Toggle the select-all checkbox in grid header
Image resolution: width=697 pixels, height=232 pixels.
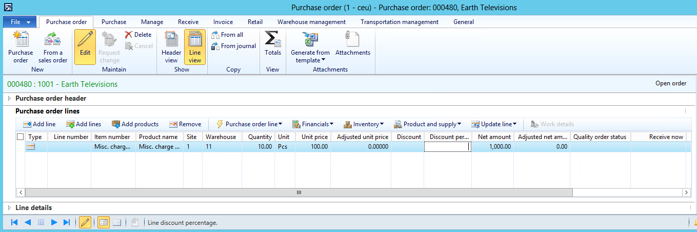21,137
